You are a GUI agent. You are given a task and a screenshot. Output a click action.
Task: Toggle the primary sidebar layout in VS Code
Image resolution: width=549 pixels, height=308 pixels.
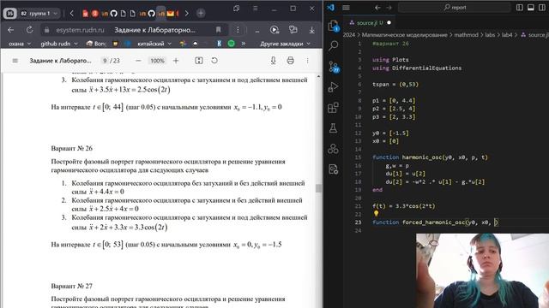pyautogui.click(x=520, y=8)
